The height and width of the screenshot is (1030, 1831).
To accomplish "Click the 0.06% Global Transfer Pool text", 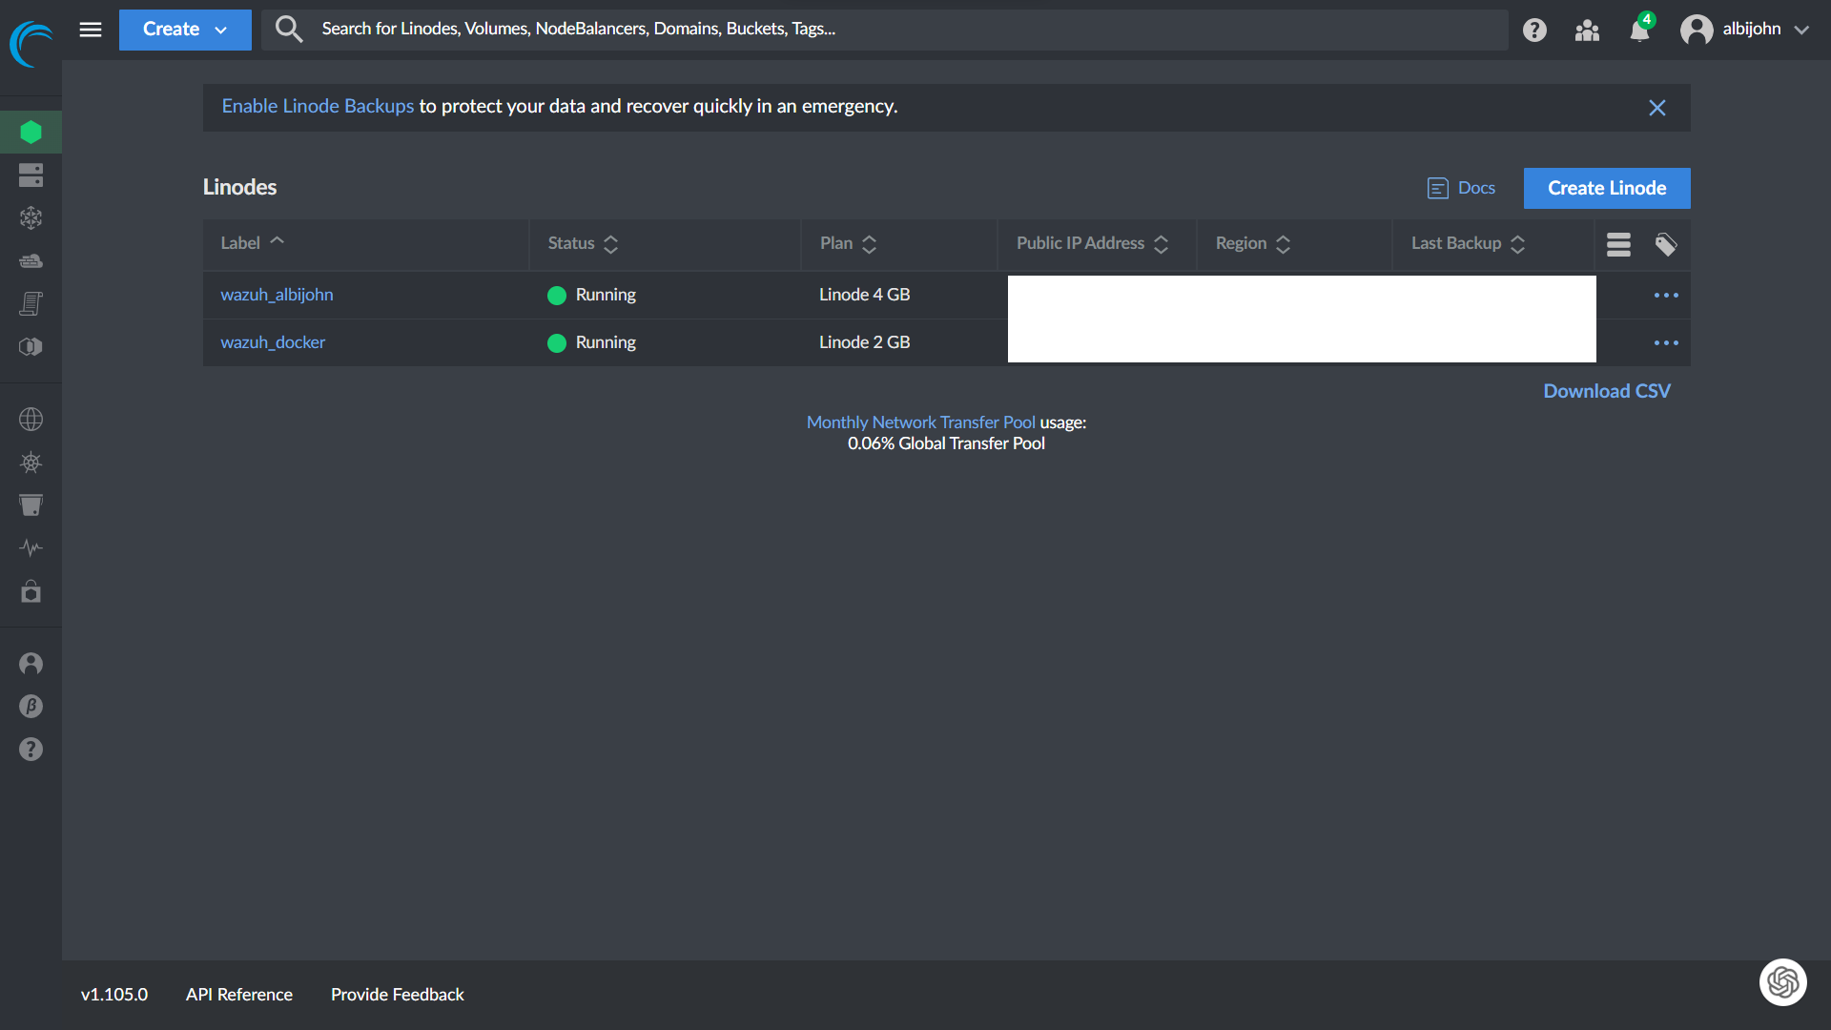I will (946, 443).
